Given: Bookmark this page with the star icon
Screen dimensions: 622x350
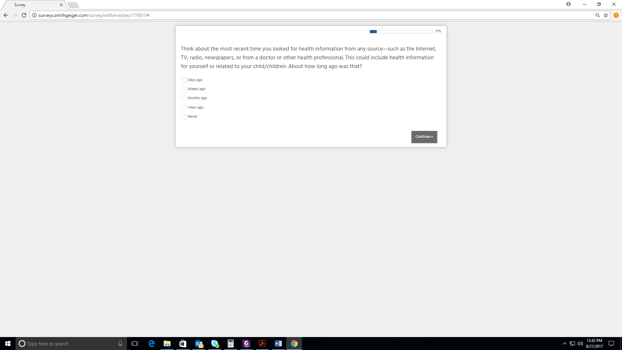Looking at the screenshot, I should coord(606,15).
